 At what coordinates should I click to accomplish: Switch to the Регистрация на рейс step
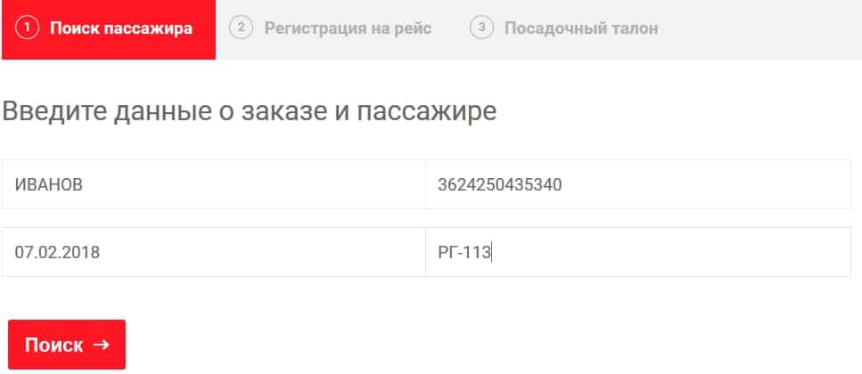tap(348, 28)
